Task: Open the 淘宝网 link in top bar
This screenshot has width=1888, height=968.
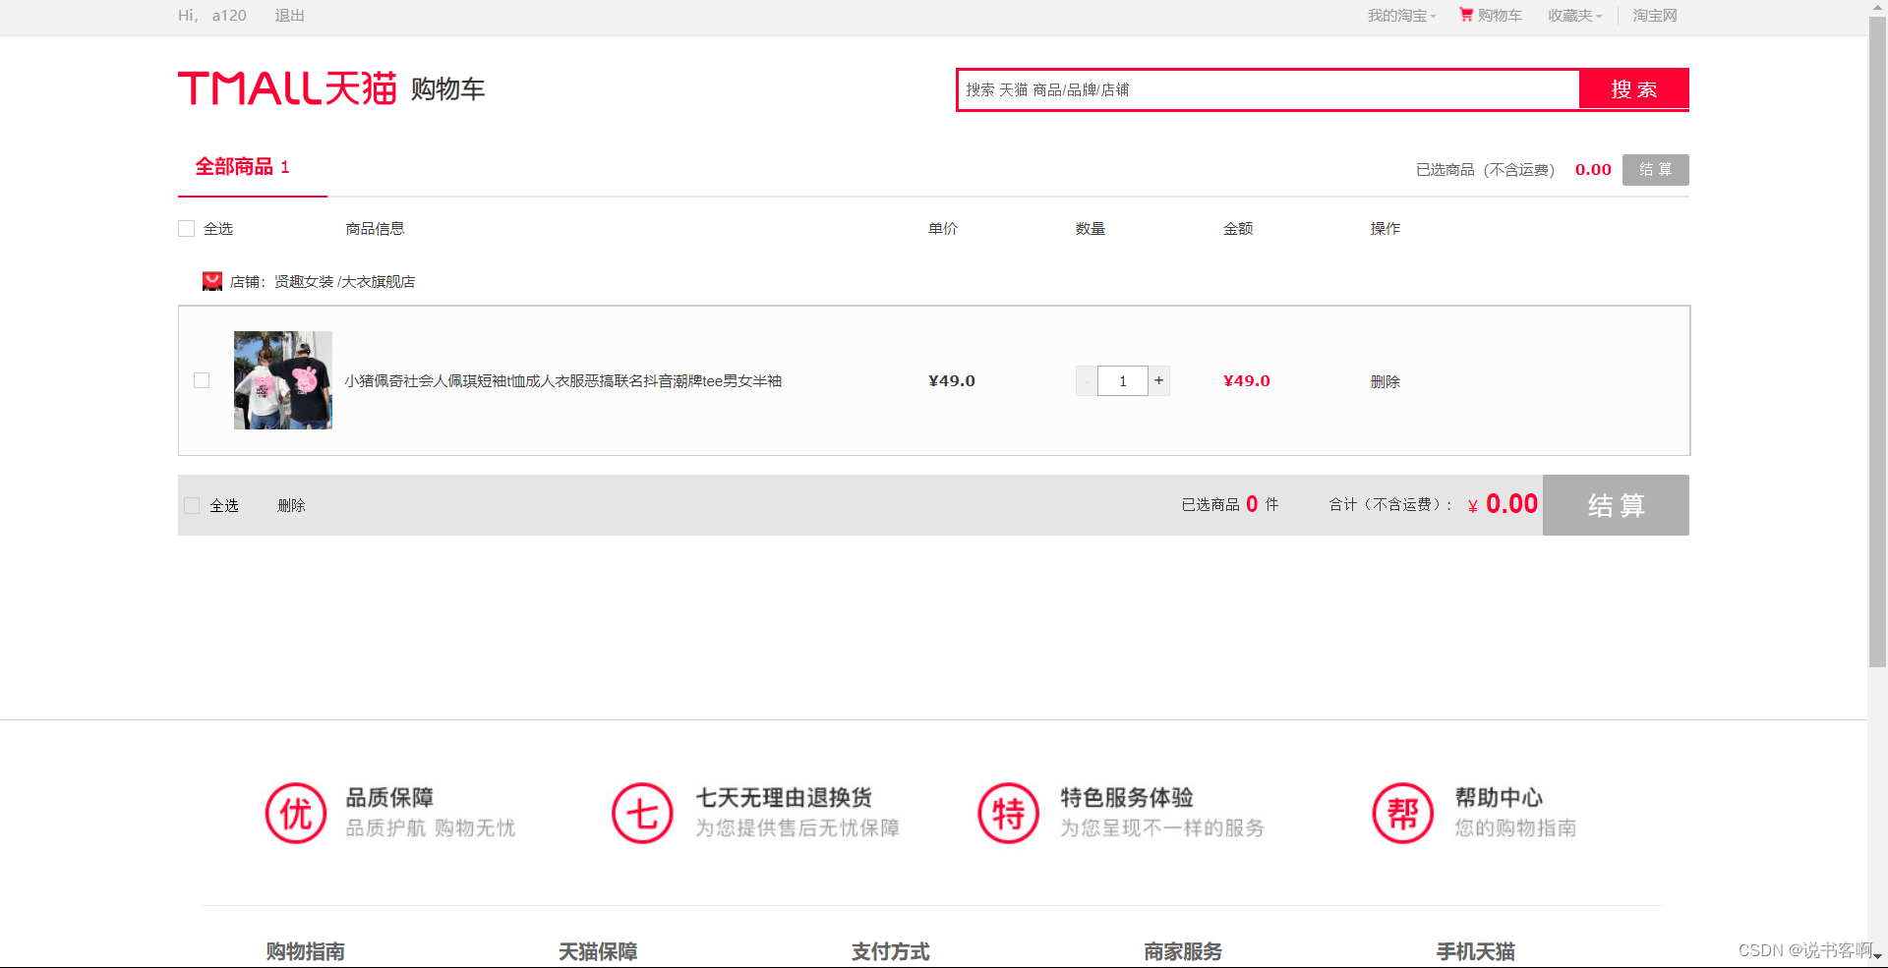Action: pyautogui.click(x=1655, y=16)
